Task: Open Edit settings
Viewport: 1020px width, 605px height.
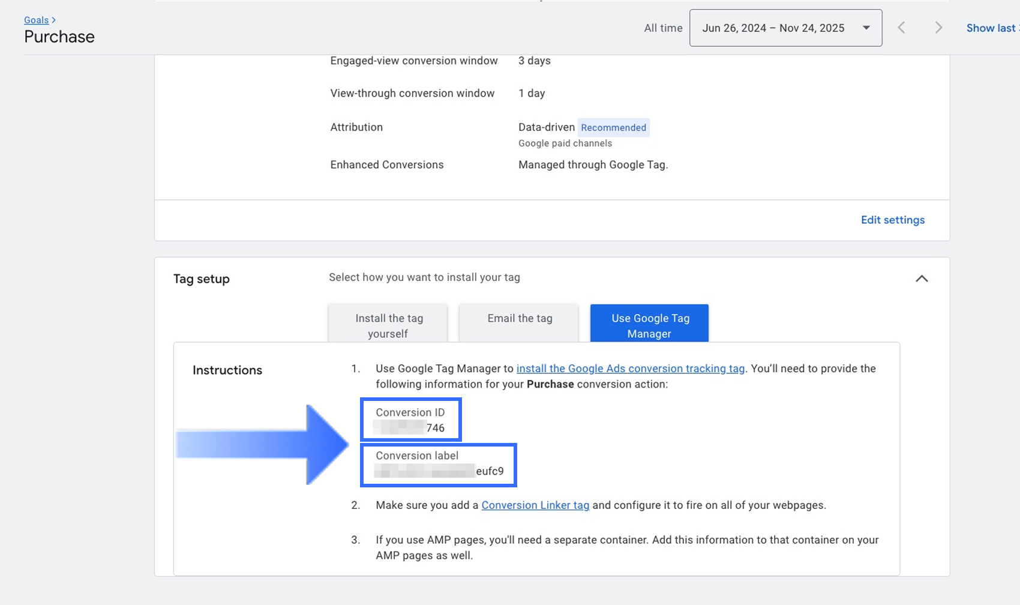Action: point(892,220)
